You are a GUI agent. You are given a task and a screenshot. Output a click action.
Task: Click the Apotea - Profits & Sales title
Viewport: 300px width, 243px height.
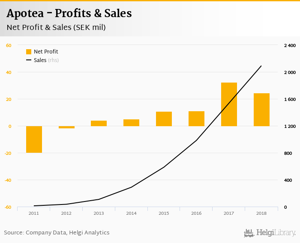(x=69, y=13)
